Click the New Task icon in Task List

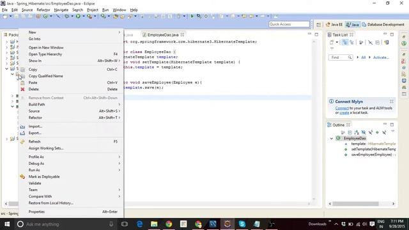pyautogui.click(x=332, y=42)
